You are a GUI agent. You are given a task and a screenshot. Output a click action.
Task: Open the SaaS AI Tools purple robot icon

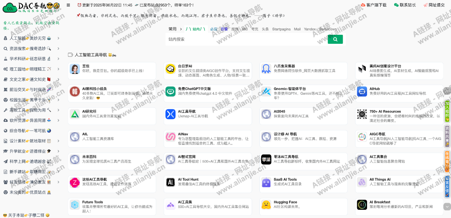(x=266, y=182)
